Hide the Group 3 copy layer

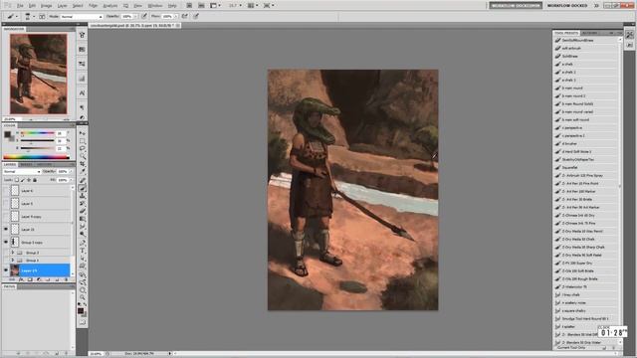[6, 243]
